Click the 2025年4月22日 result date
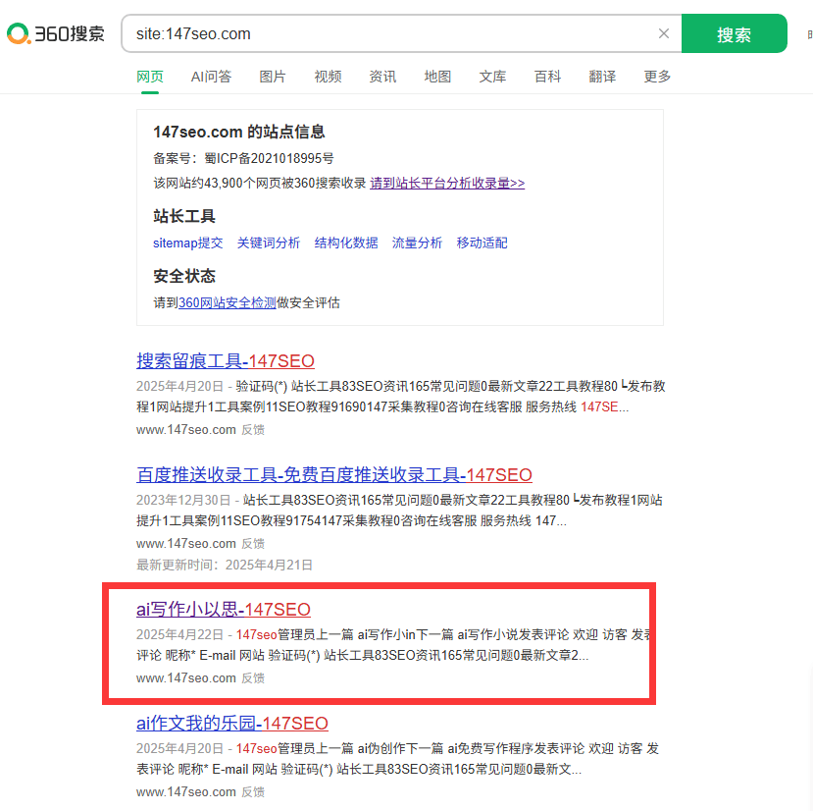813x811 pixels. 179,634
